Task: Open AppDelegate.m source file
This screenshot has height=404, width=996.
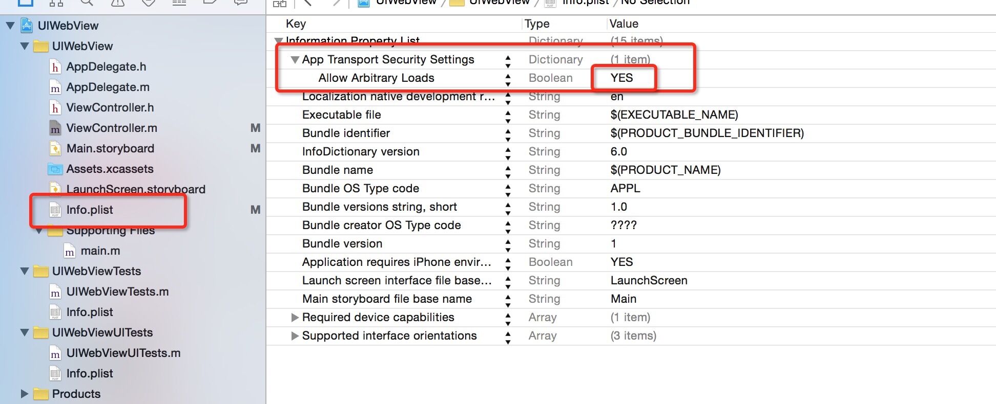Action: tap(108, 87)
